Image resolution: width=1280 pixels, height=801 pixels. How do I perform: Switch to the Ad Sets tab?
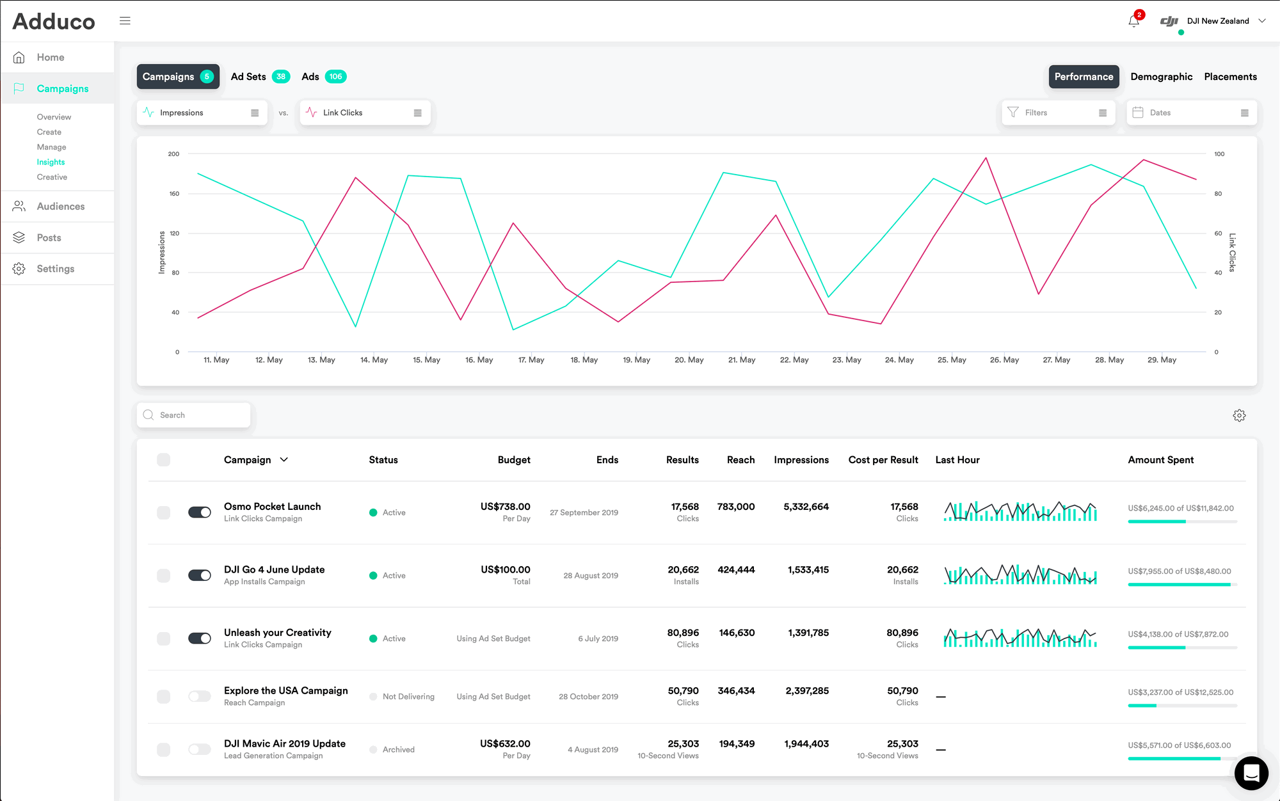point(260,77)
